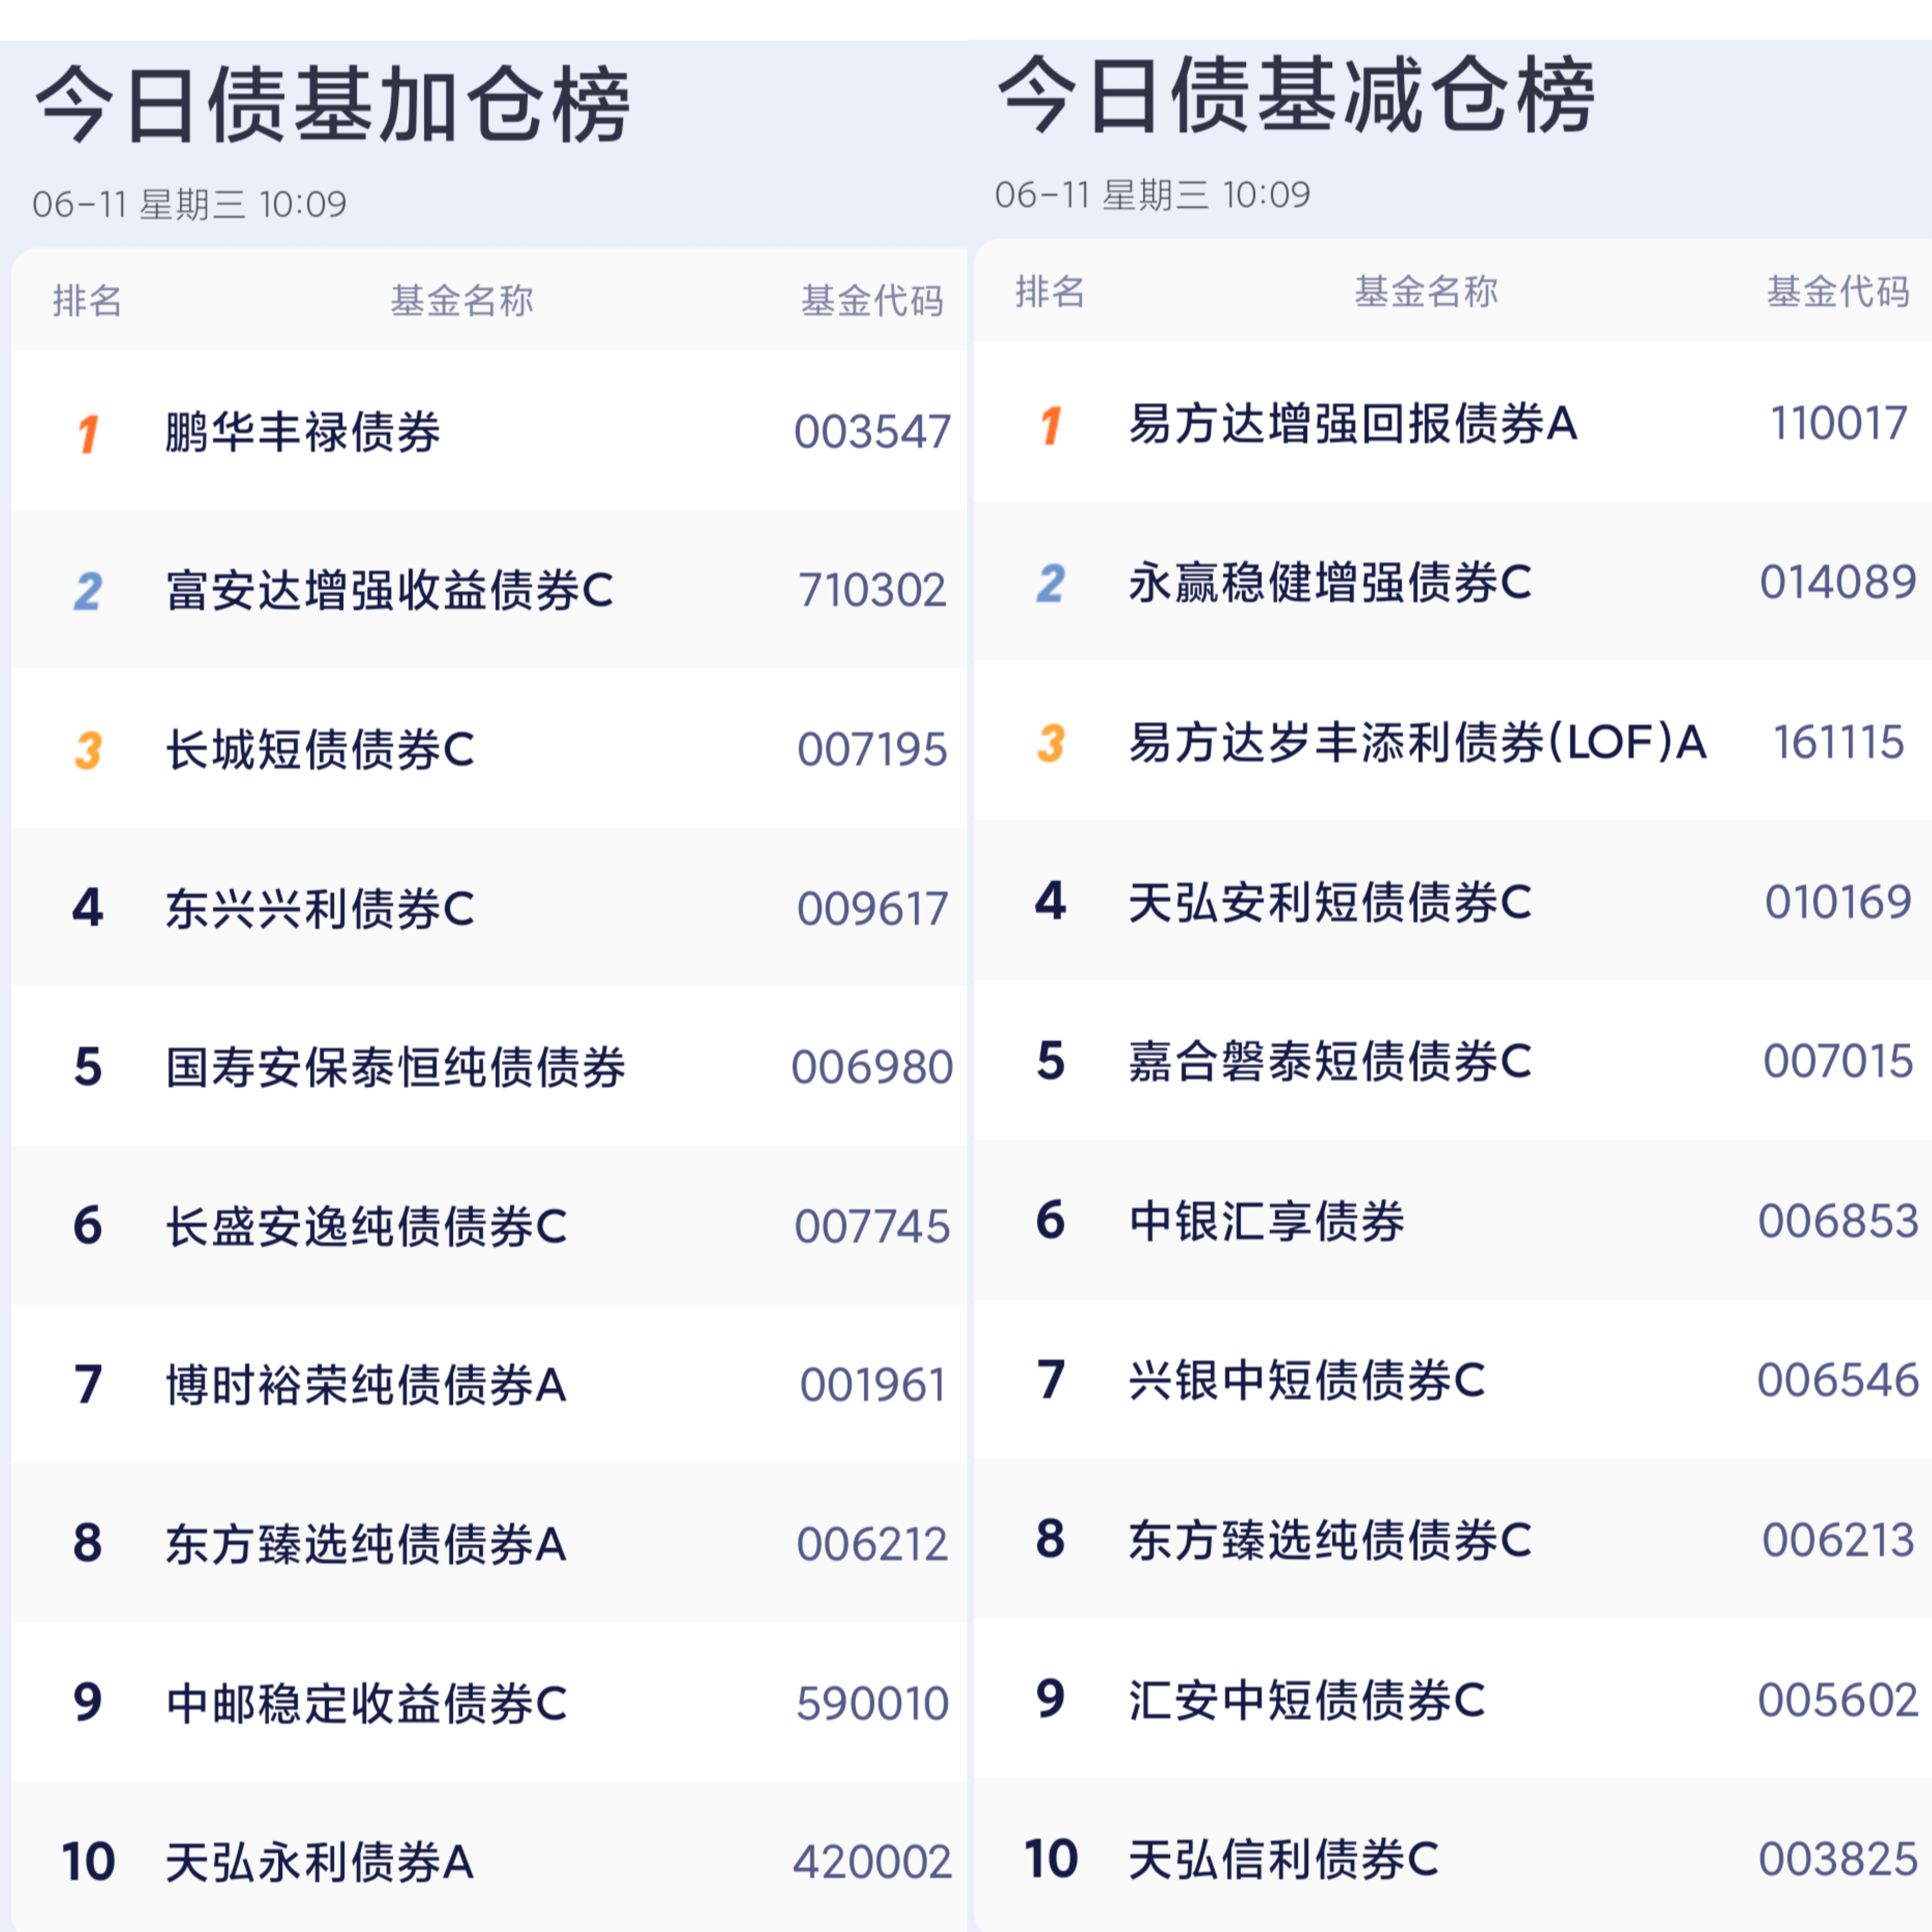This screenshot has width=1932, height=1932.
Task: Click fund code 007745
Action: click(x=872, y=1227)
